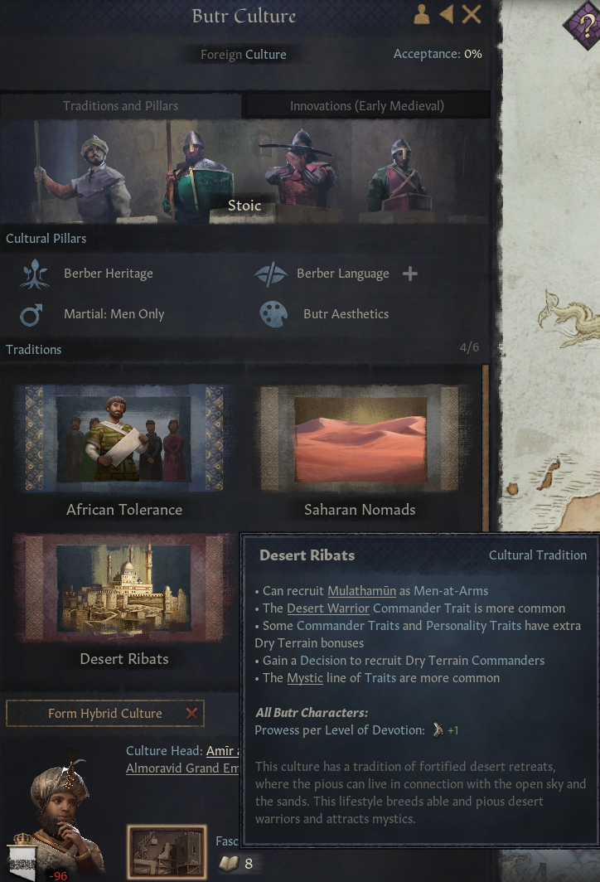The height and width of the screenshot is (882, 600).
Task: Switch to Traditions and Pillars tab
Action: 120,106
